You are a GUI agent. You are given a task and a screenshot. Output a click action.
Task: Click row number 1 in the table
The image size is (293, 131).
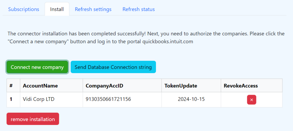click(11, 99)
